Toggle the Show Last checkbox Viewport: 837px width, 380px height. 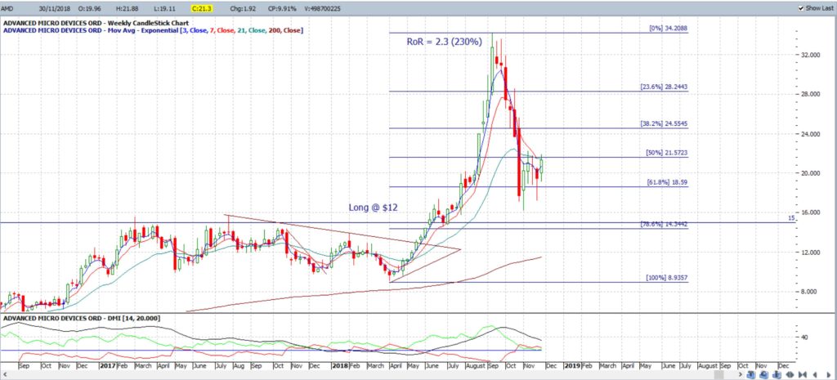coord(801,8)
